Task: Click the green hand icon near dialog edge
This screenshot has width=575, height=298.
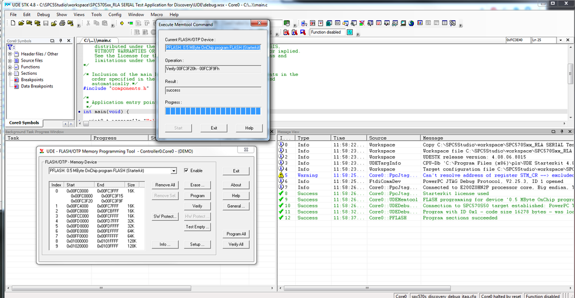Action: pos(287,23)
